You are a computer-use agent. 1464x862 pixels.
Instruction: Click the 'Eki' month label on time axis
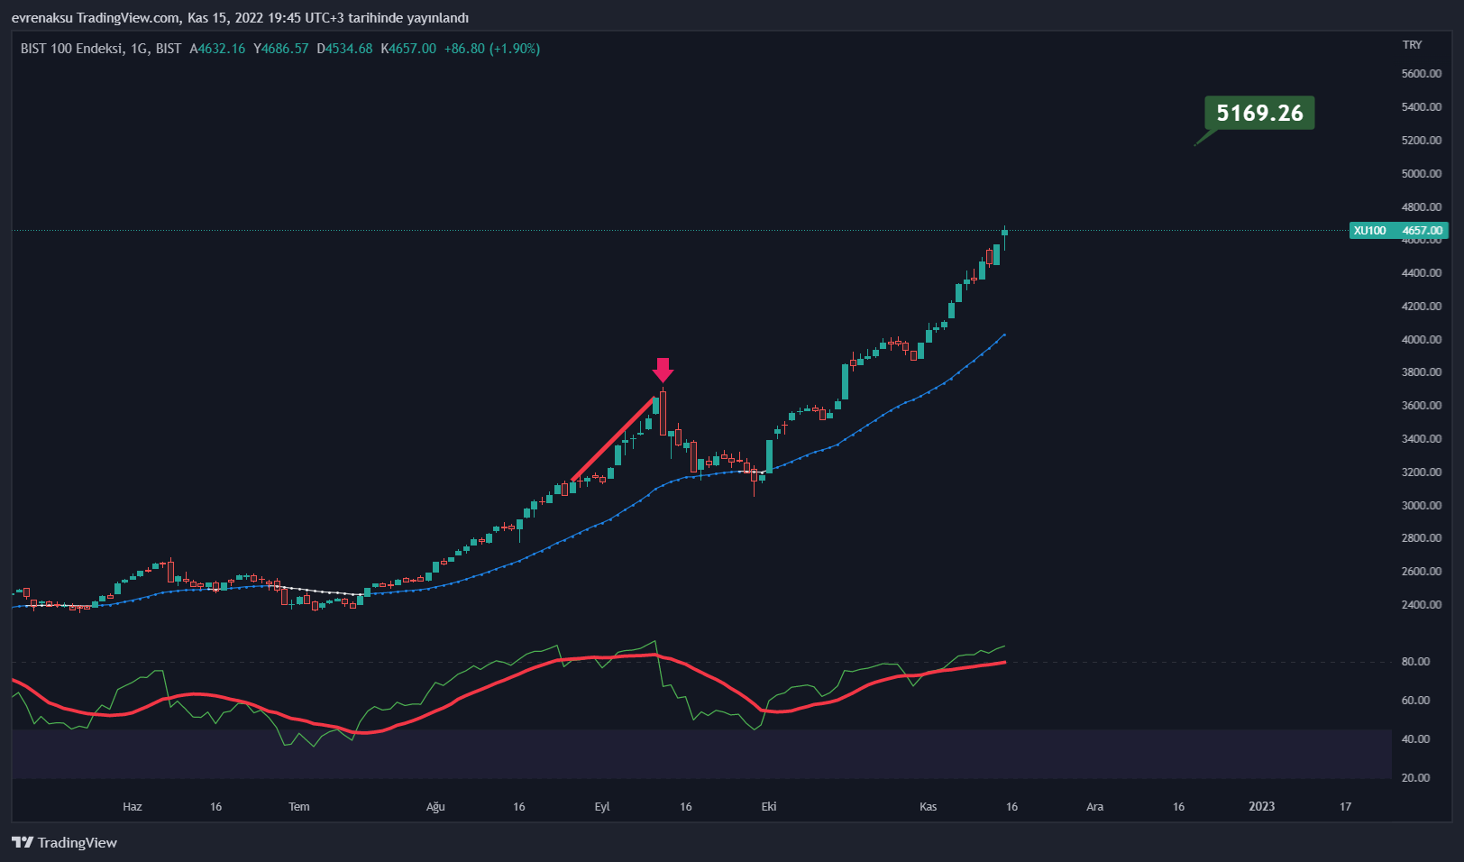(769, 807)
